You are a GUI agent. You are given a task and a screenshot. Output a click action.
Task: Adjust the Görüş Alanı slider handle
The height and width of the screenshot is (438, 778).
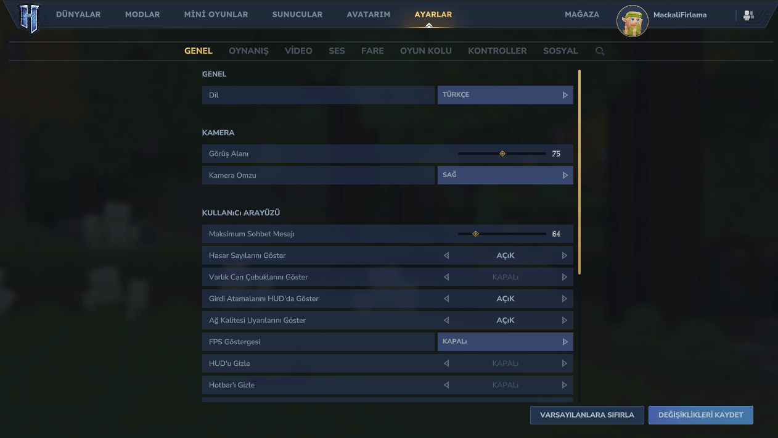coord(502,154)
